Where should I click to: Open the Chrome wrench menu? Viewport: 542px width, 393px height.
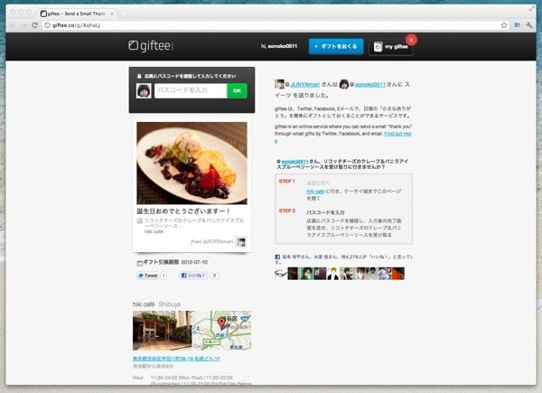point(528,25)
